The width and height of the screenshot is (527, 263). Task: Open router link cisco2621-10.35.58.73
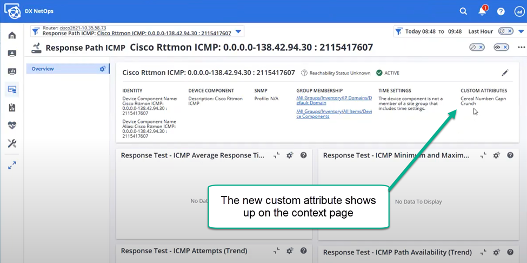point(83,28)
